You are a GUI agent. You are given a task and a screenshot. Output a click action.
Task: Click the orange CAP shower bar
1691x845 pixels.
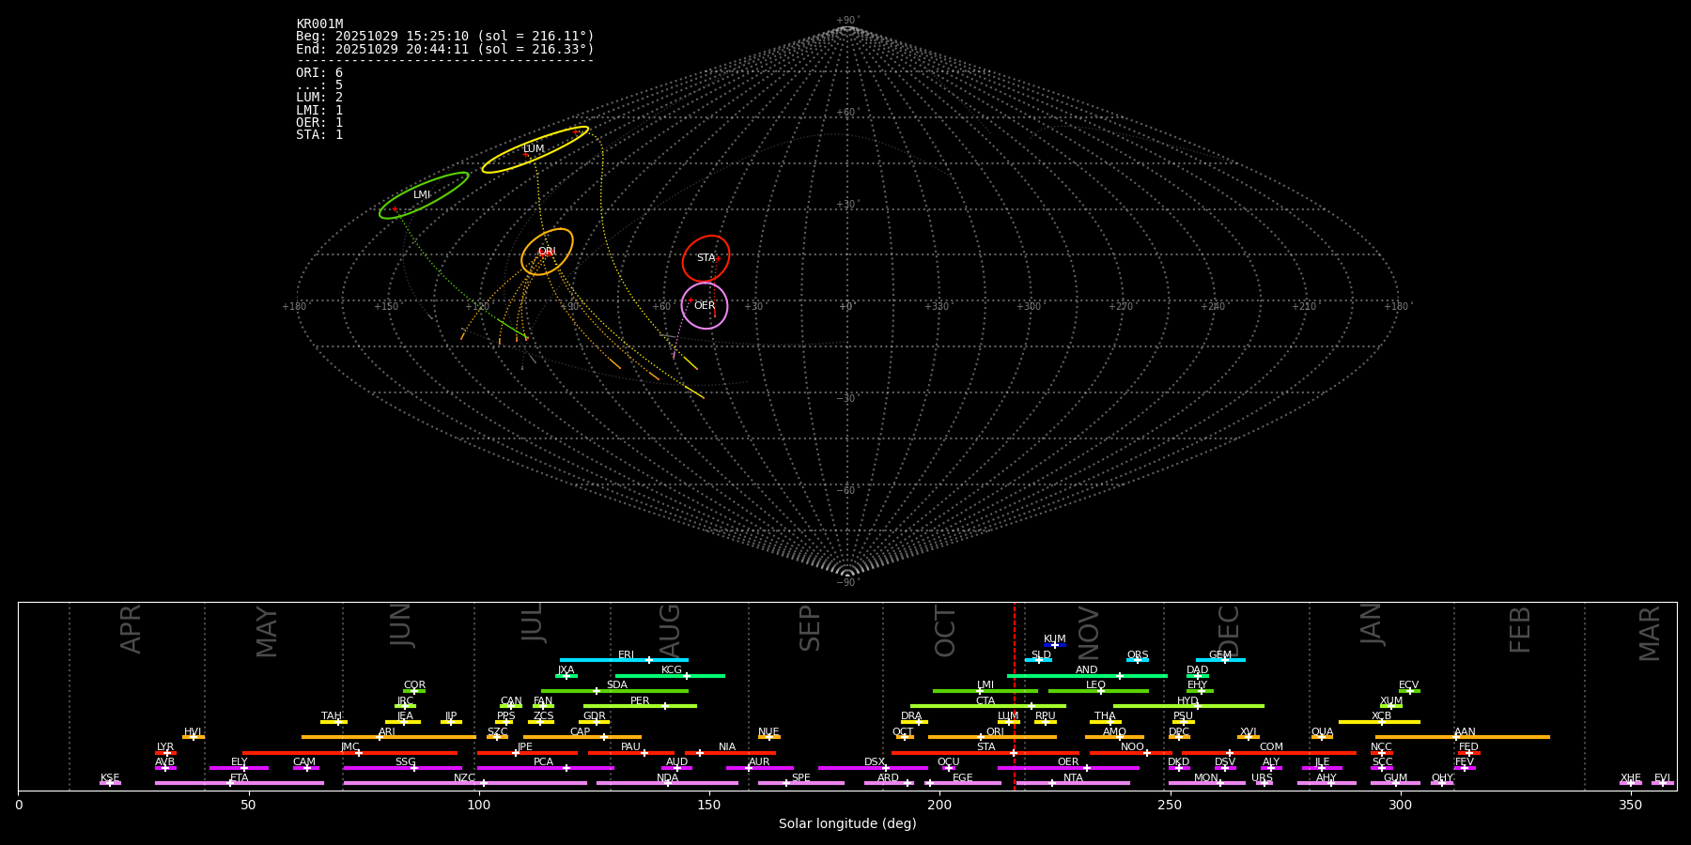(582, 737)
